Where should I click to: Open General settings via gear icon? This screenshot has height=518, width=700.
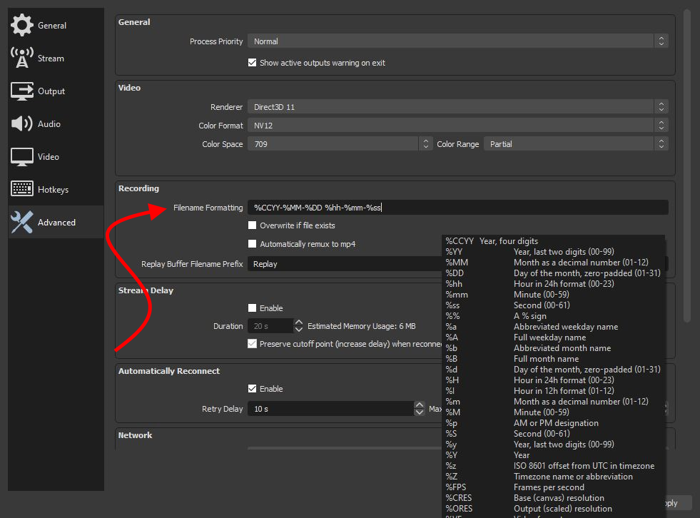22,25
